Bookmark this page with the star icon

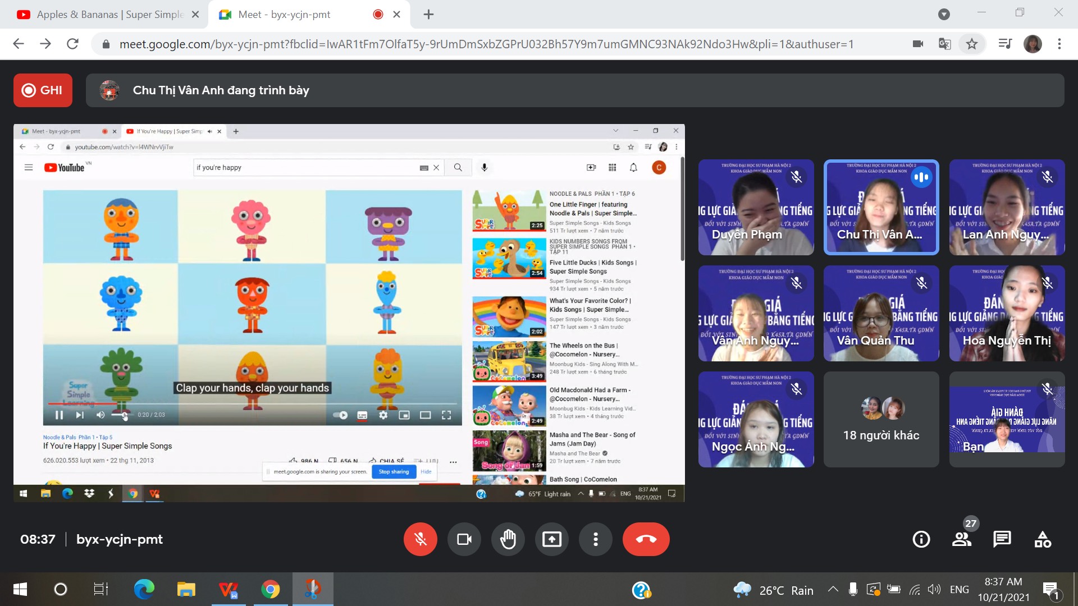(972, 44)
